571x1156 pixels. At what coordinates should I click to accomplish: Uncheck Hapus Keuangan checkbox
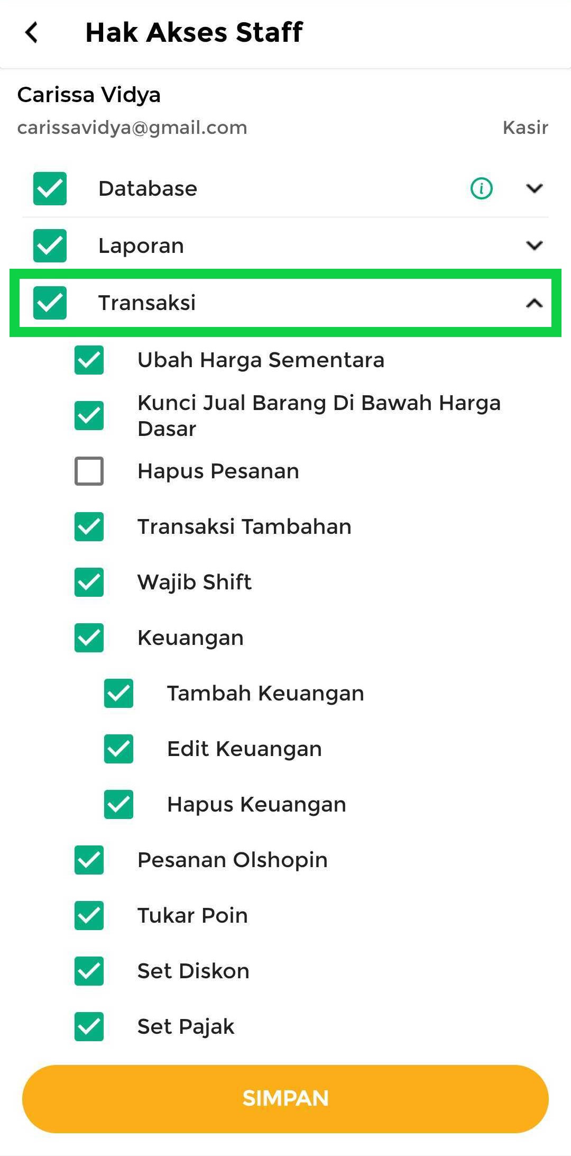tap(118, 804)
